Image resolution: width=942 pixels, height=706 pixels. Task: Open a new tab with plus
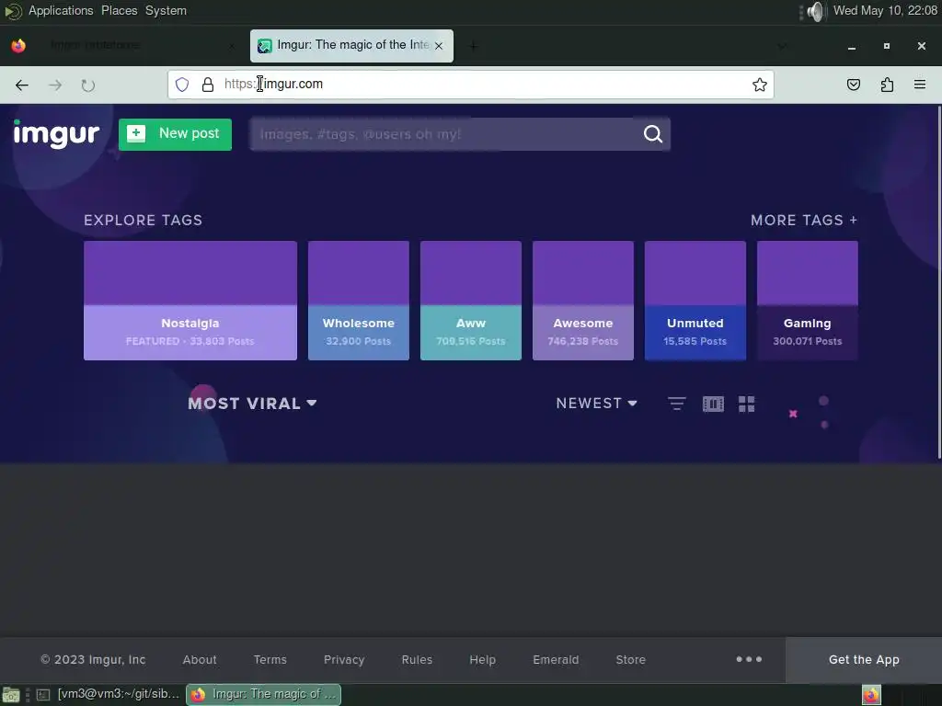tap(474, 46)
